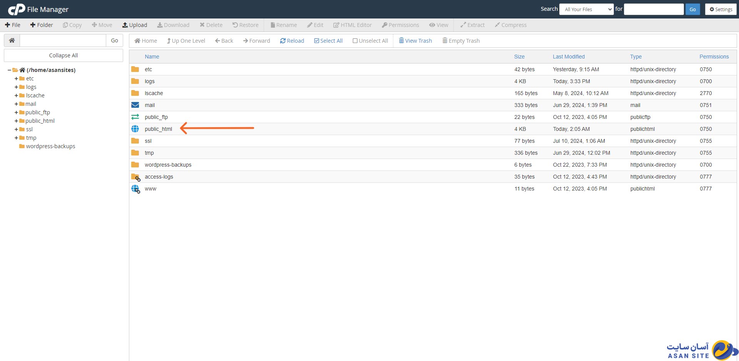The image size is (739, 361).
Task: Click the Up One Level navigation item
Action: [186, 41]
